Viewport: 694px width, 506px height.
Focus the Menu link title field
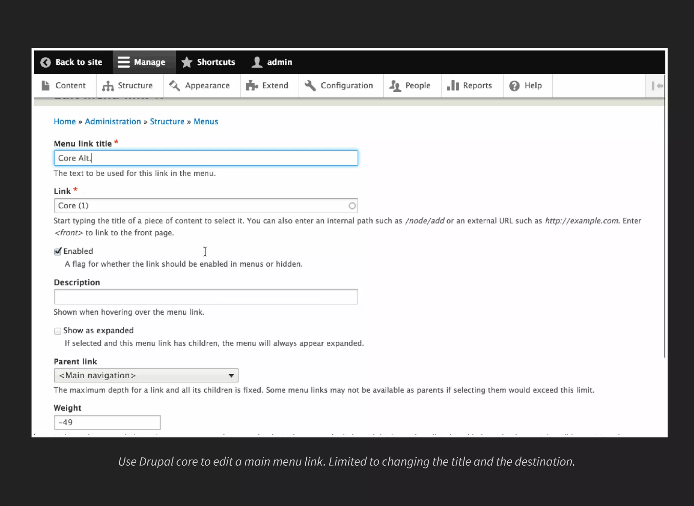pyautogui.click(x=206, y=158)
